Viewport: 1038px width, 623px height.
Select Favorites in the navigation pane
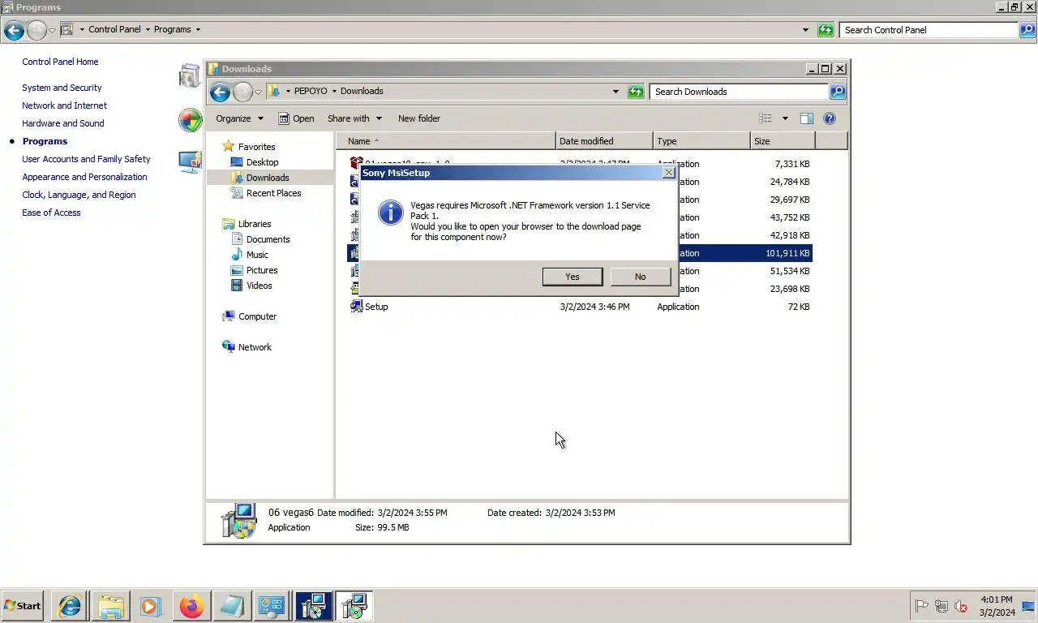[x=256, y=147]
